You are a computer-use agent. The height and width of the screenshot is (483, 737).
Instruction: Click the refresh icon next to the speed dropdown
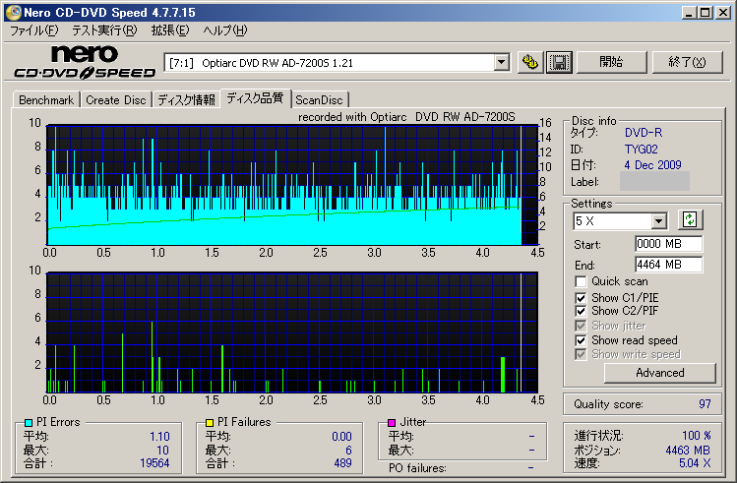[x=690, y=219]
